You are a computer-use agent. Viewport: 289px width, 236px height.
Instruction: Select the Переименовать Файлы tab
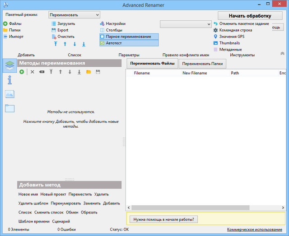[x=152, y=64]
